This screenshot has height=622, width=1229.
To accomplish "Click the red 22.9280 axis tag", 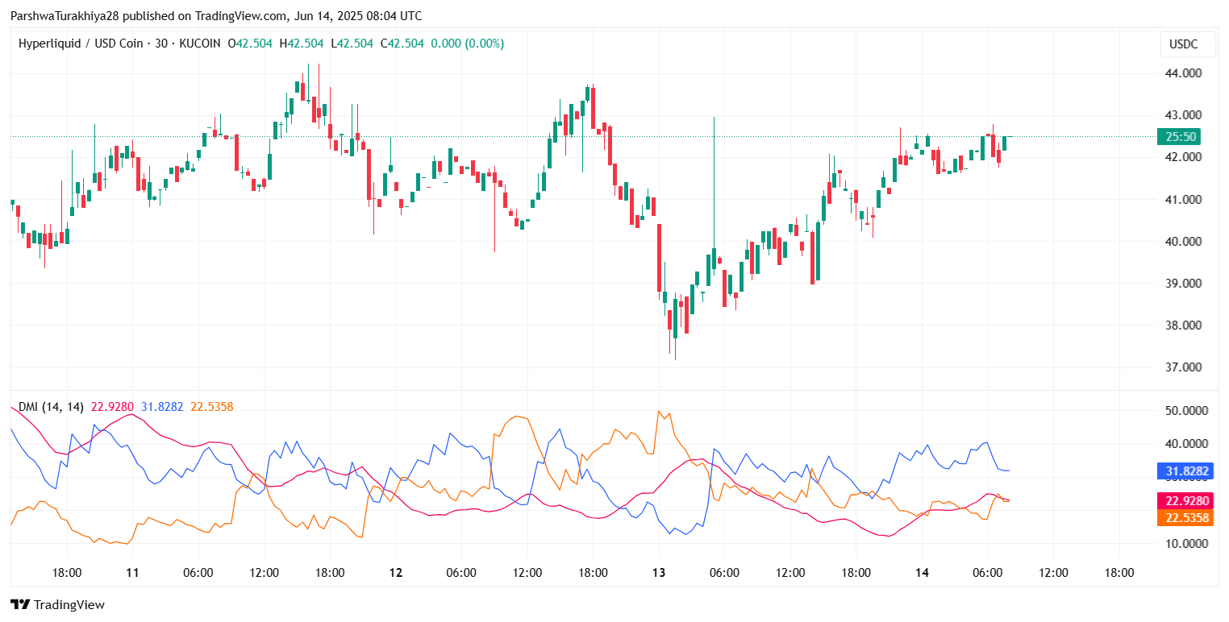I will (x=1185, y=501).
